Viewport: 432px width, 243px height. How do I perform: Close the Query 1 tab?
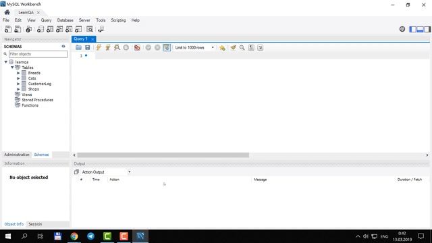(92, 39)
